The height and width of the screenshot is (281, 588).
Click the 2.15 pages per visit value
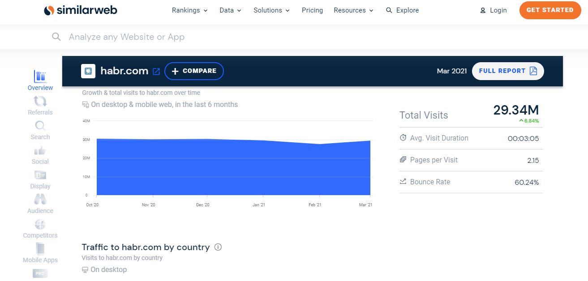pos(533,160)
